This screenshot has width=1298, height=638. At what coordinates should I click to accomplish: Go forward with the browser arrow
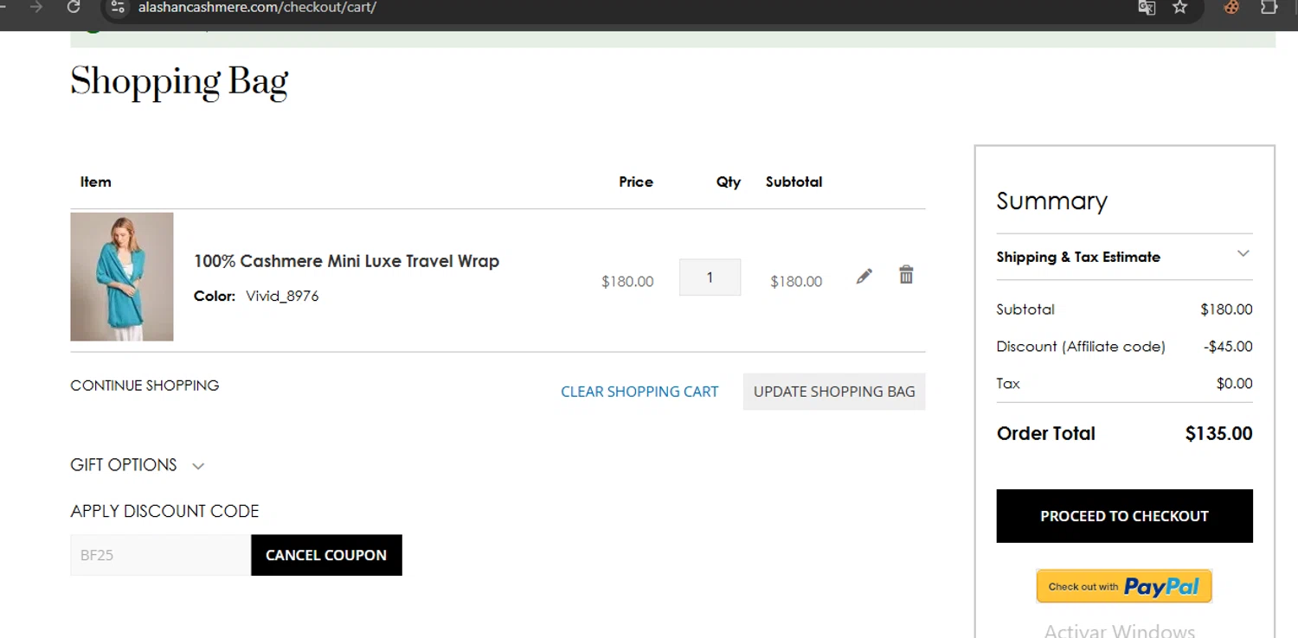36,7
